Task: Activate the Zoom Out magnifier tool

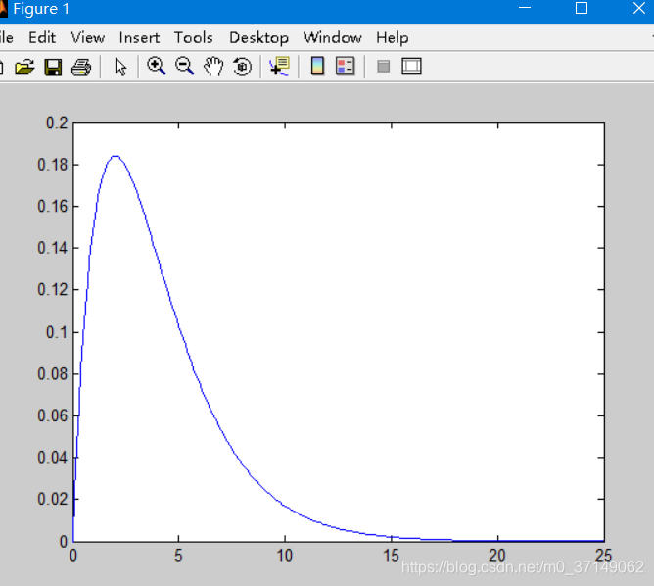Action: click(x=184, y=67)
